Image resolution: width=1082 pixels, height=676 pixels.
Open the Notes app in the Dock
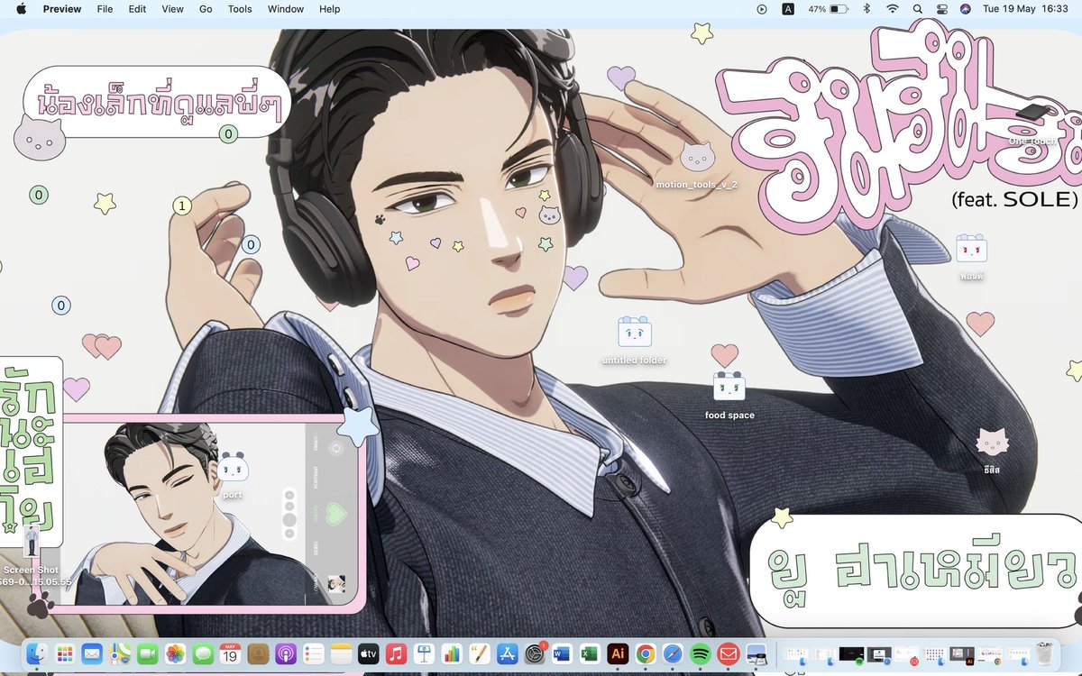(341, 653)
